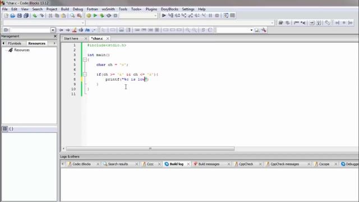The width and height of the screenshot is (359, 202).
Task: Open the function list dropdown arrow
Action: tap(272, 22)
